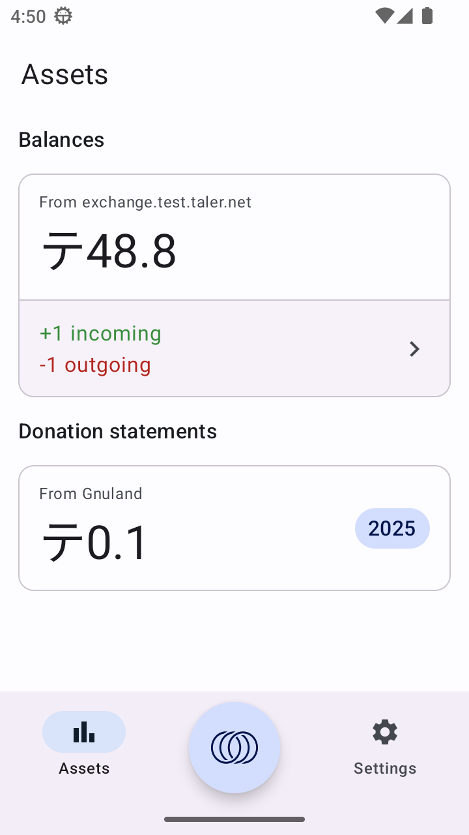Tap the Wi-Fi status icon
469x835 pixels.
pyautogui.click(x=384, y=16)
